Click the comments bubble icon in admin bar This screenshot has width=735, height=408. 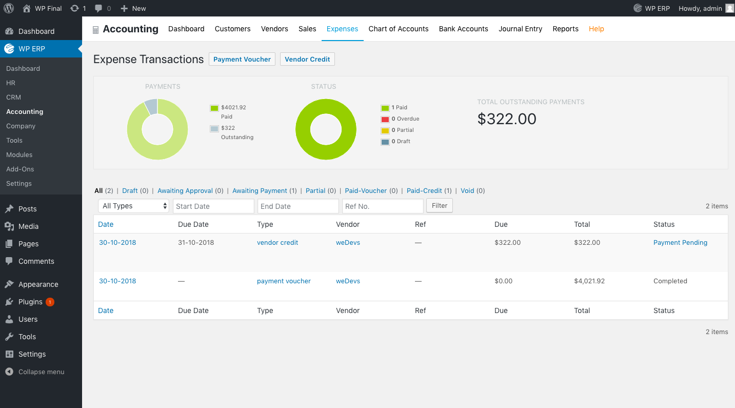pyautogui.click(x=99, y=8)
